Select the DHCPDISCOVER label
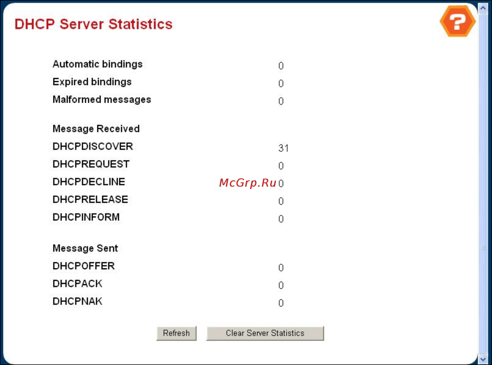 tap(93, 146)
